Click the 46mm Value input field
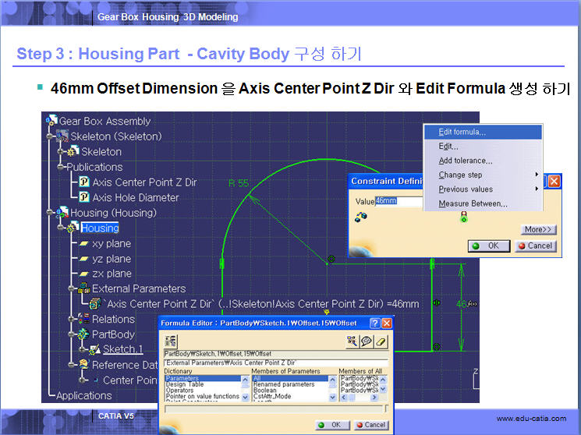Viewport: 581px width, 435px height. point(399,200)
